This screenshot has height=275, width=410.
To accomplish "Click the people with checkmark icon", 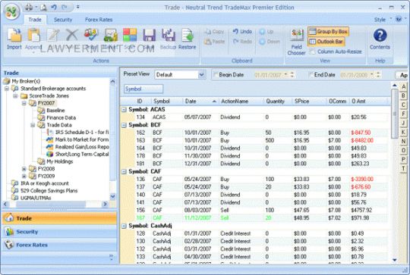I will [x=91, y=35].
